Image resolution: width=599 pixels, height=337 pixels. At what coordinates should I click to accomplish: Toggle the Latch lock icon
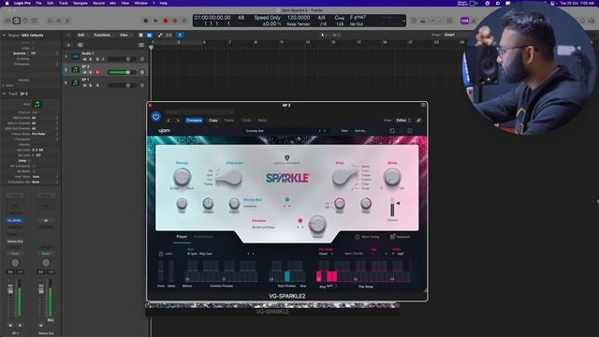click(x=161, y=254)
